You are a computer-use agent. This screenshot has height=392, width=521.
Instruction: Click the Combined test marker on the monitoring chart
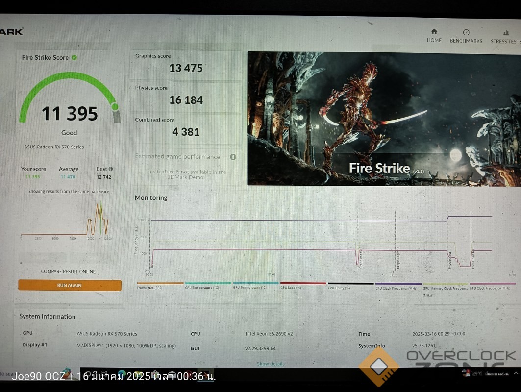[473, 258]
